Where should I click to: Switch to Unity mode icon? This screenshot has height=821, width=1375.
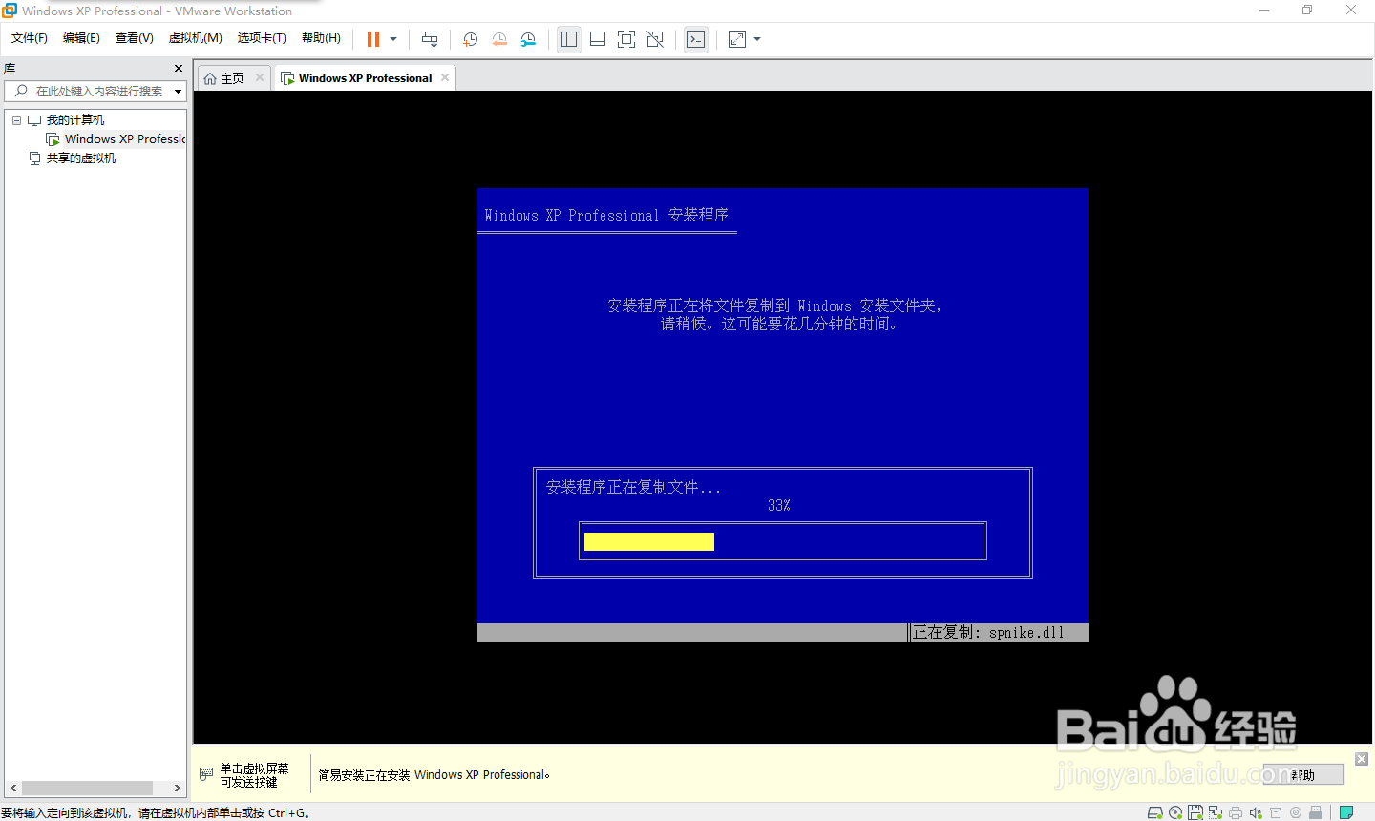655,39
